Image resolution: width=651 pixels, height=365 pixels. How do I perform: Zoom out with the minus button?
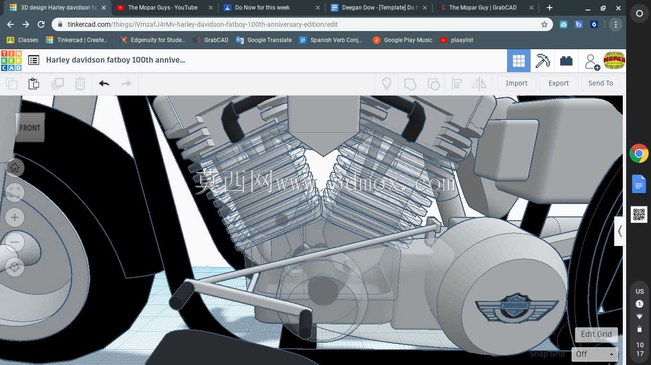coord(15,242)
